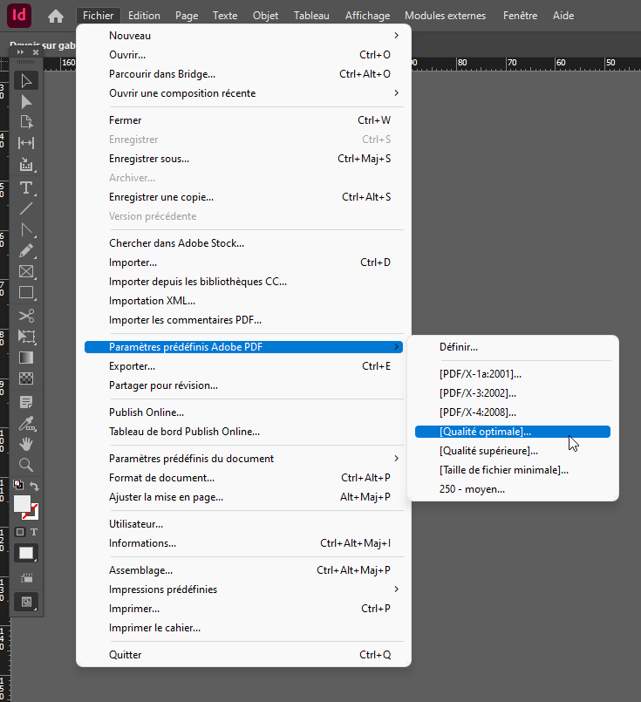
Task: Open the Edition menu
Action: (x=144, y=16)
